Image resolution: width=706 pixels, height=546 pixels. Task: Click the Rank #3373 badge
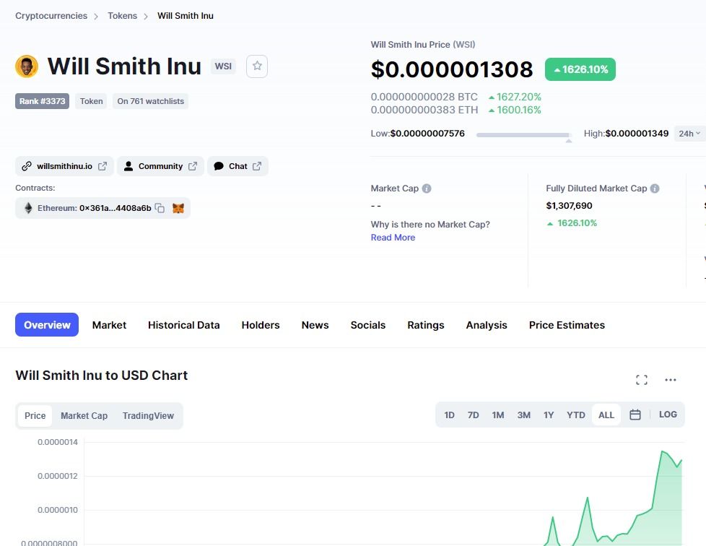(43, 101)
